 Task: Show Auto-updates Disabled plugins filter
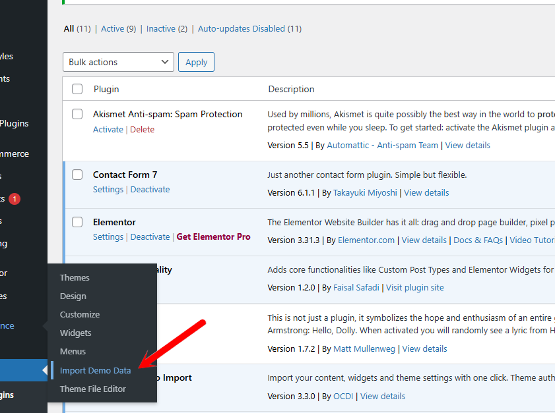tap(242, 28)
